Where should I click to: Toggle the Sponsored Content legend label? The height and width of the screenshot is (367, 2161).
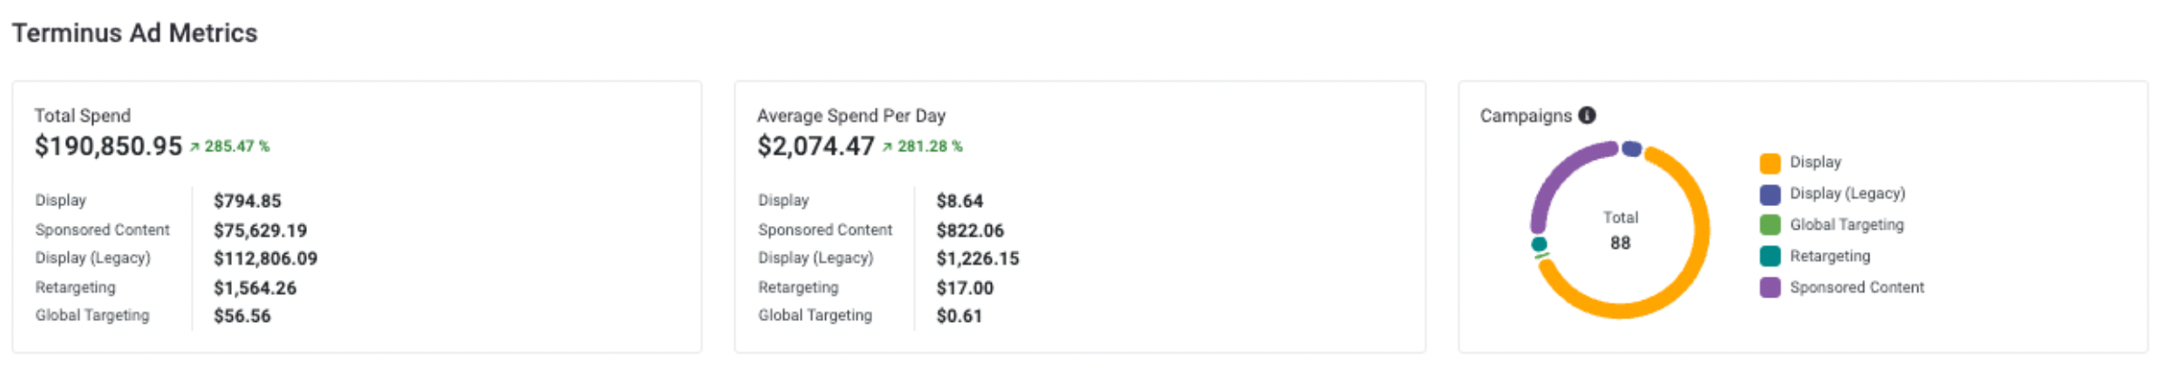point(1857,287)
